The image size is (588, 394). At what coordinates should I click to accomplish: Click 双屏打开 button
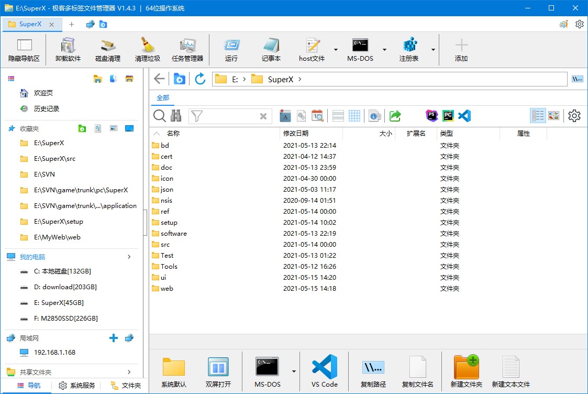(218, 371)
